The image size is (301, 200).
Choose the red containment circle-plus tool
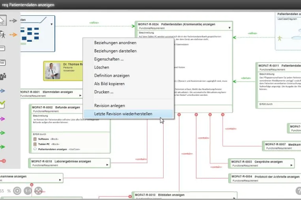pyautogui.click(x=3, y=161)
